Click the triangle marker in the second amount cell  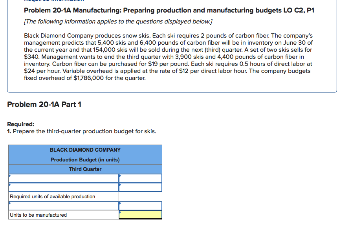tap(120, 185)
